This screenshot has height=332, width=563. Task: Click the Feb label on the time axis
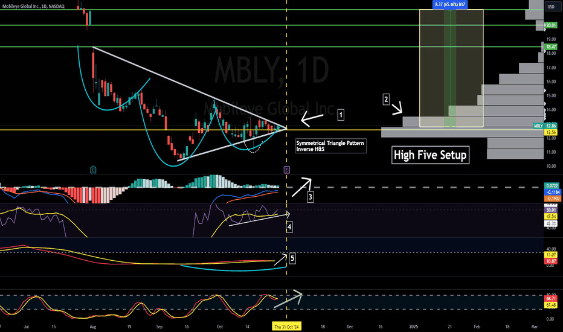pos(477,327)
